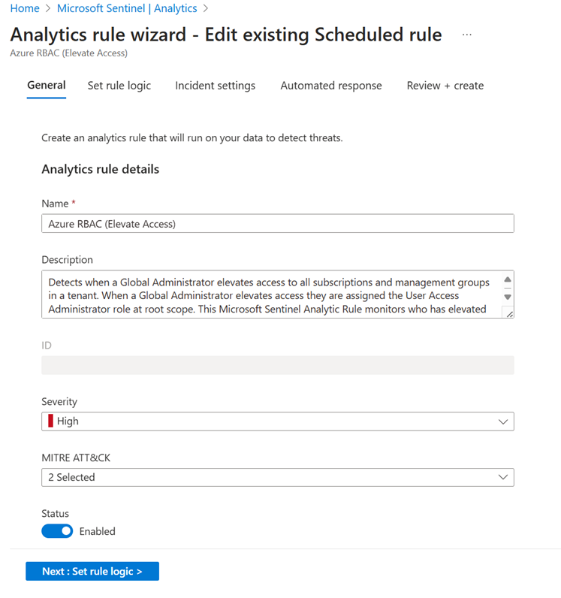Disable the rule Status toggle

(x=57, y=531)
